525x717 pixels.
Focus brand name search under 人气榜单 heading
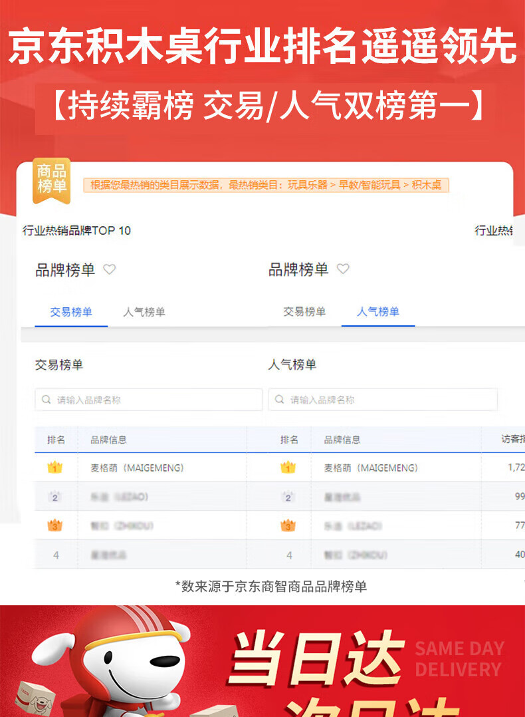(382, 400)
